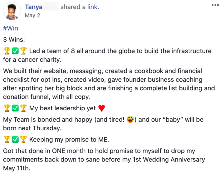Image resolution: width=221 pixels, height=173 pixels.
Task: Click the laughing-crying emoji next to 'tired!'
Action: tap(130, 119)
